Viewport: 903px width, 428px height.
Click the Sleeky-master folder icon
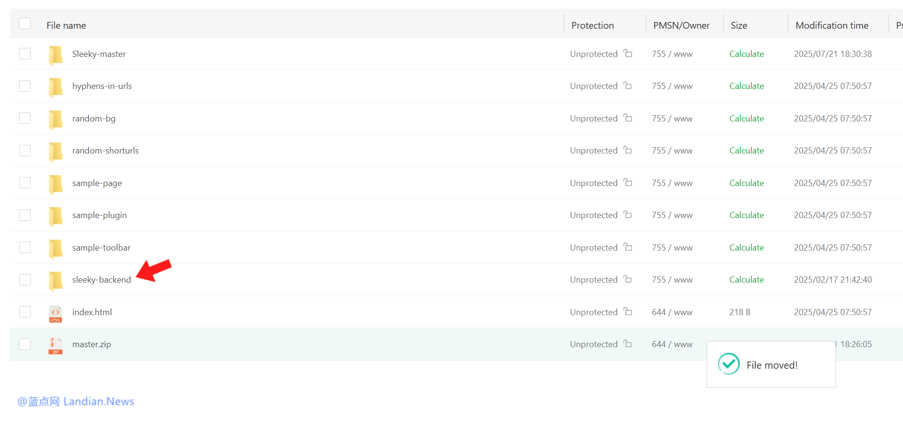56,55
